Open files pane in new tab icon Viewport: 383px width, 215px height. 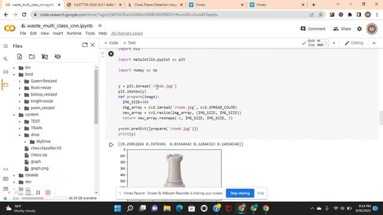click(85, 45)
